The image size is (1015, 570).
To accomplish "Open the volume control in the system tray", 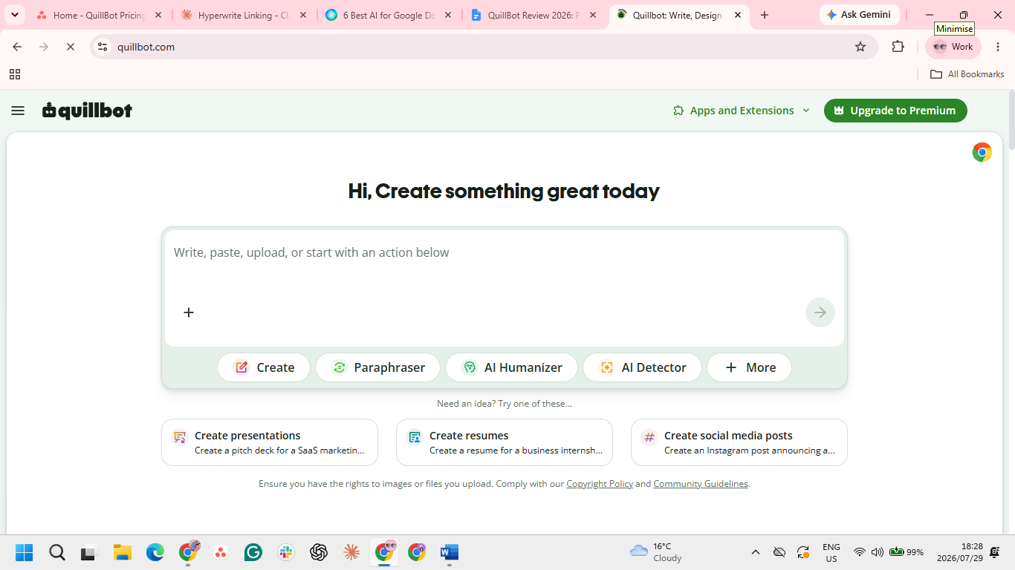I will click(878, 552).
